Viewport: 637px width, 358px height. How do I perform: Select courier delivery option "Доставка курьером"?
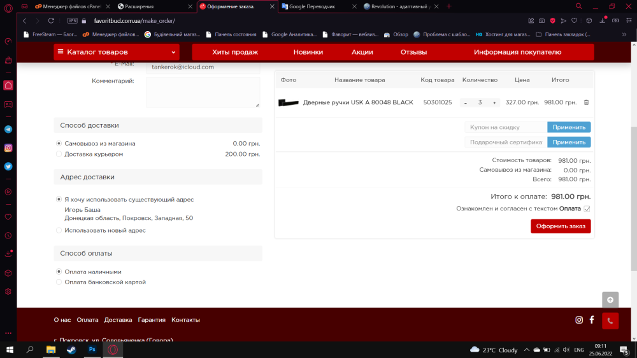pyautogui.click(x=59, y=154)
